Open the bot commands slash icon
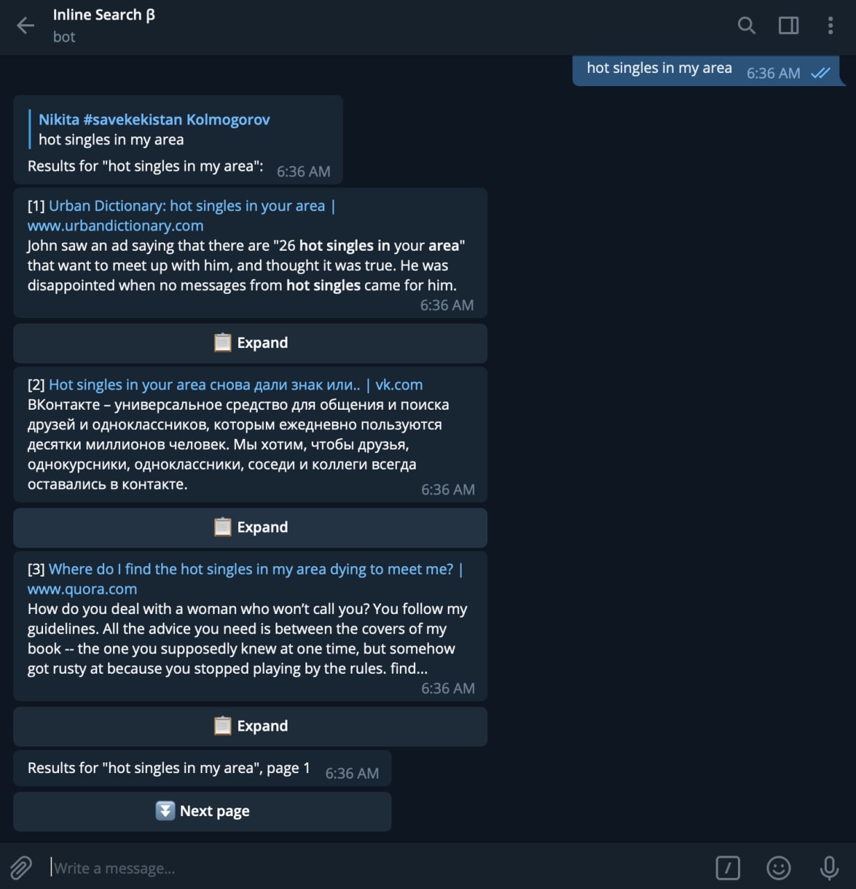 (x=728, y=867)
